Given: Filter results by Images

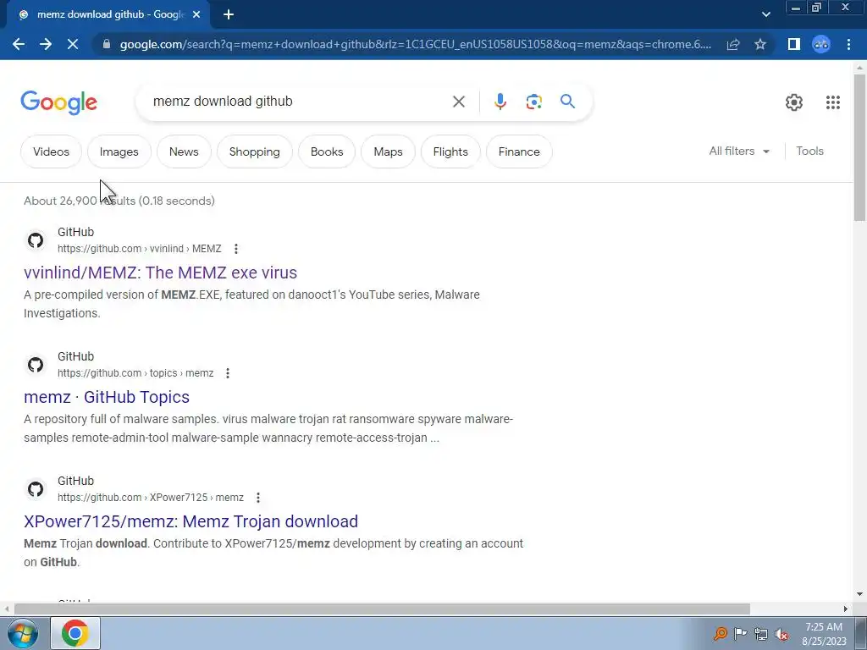Looking at the screenshot, I should [x=119, y=151].
